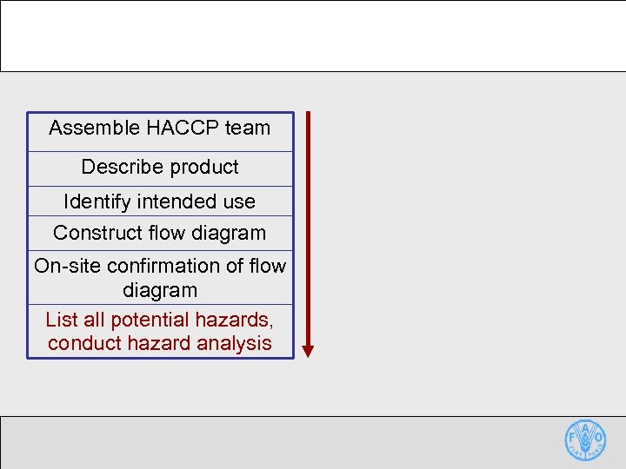Select the 'Assemble HACCP team' step
The width and height of the screenshot is (626, 469).
160,129
